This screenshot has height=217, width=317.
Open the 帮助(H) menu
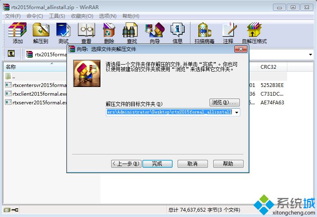(x=131, y=16)
